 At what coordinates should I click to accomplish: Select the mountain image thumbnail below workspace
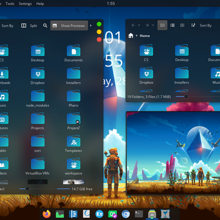pyautogui.click(x=74, y=182)
